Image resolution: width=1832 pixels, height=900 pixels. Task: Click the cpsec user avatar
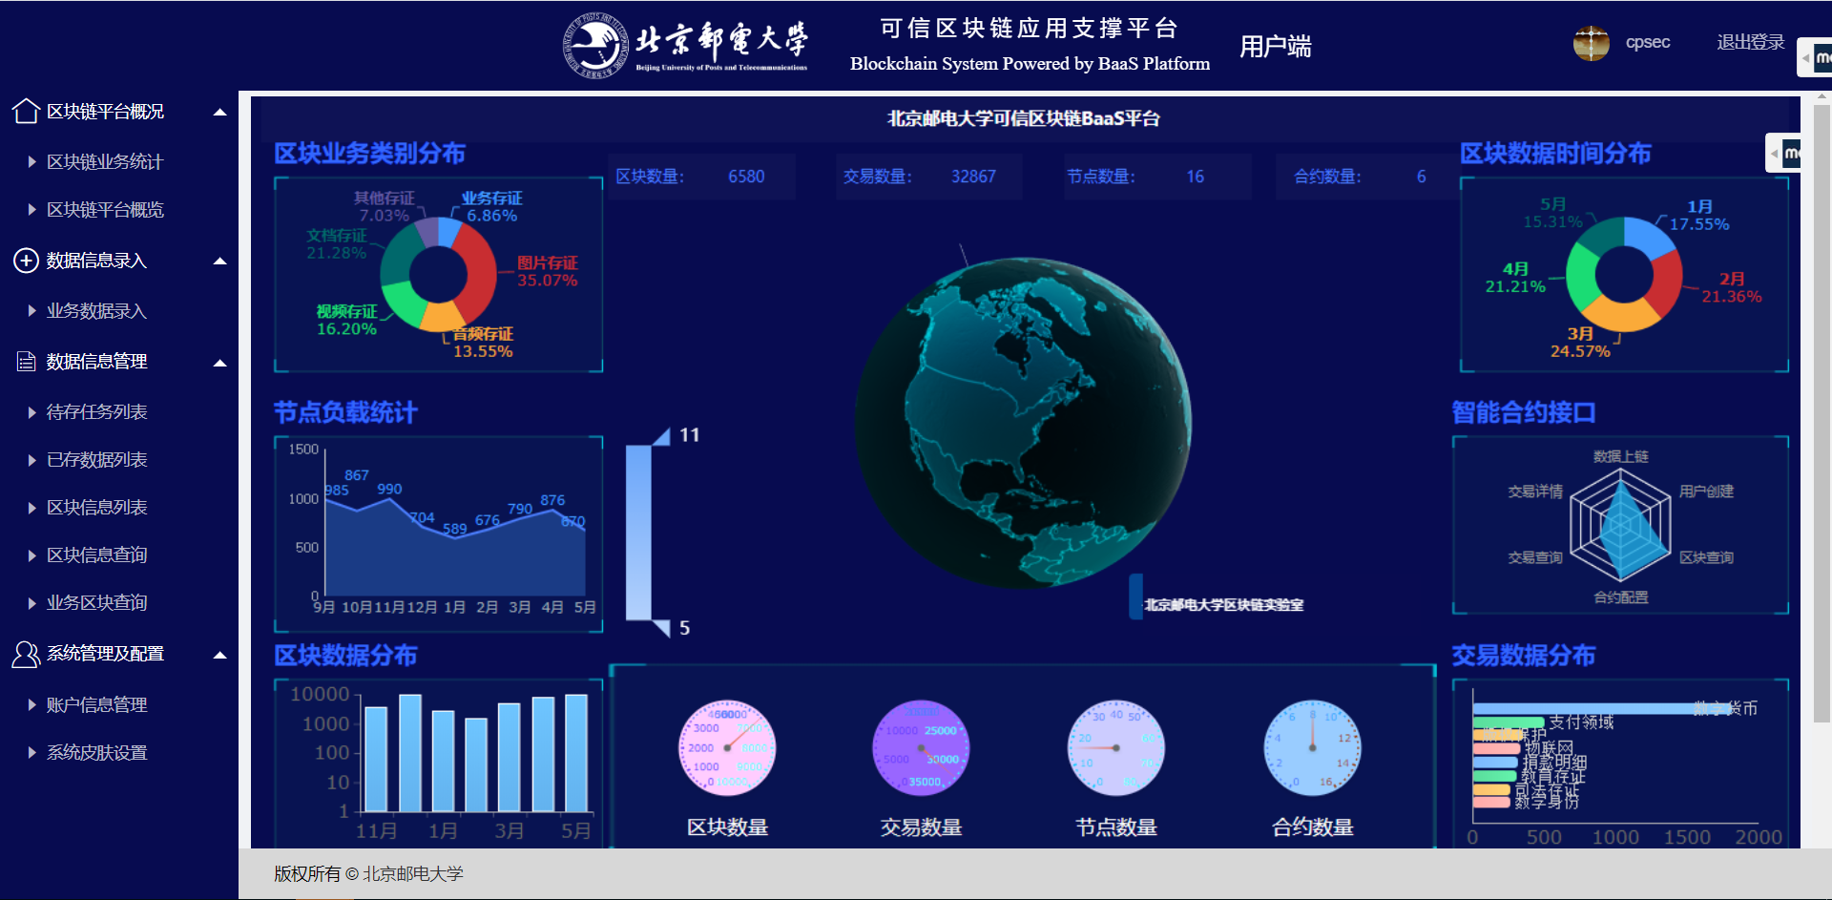(x=1591, y=43)
